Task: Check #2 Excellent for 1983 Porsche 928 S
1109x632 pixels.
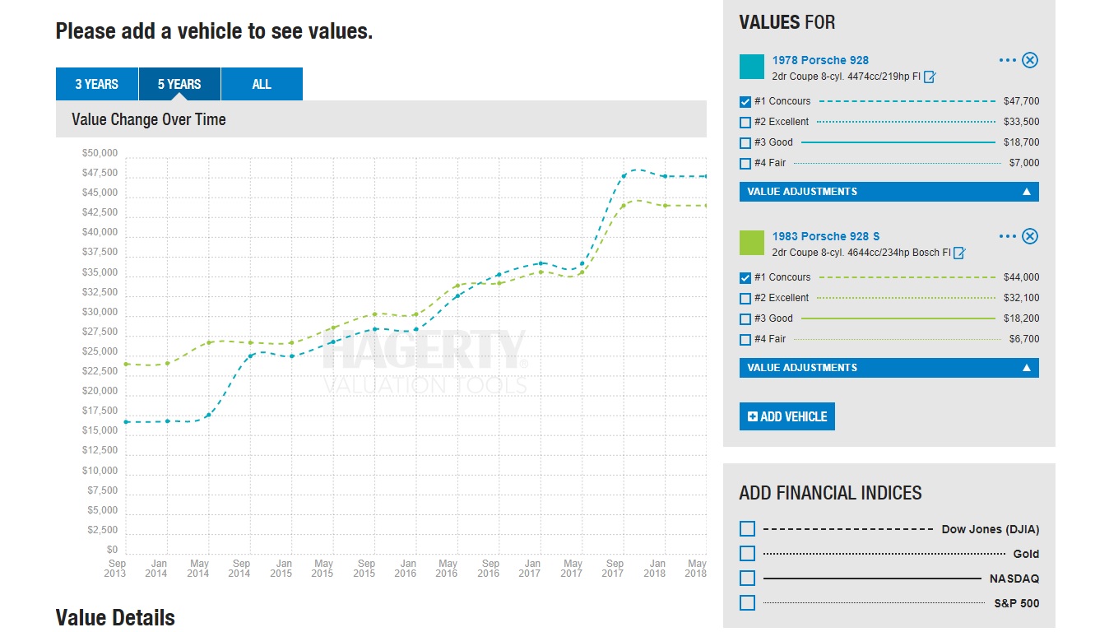Action: [745, 299]
